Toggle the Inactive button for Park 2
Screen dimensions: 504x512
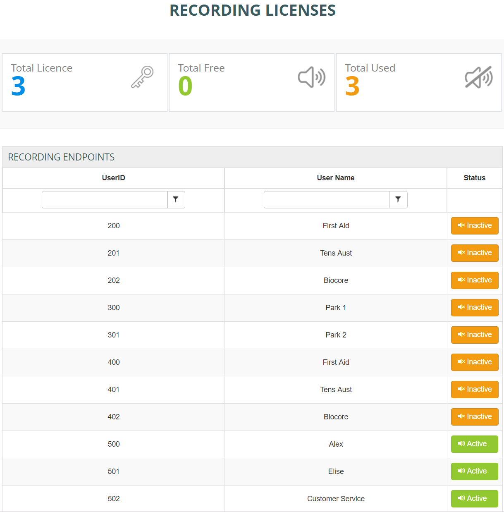(474, 335)
